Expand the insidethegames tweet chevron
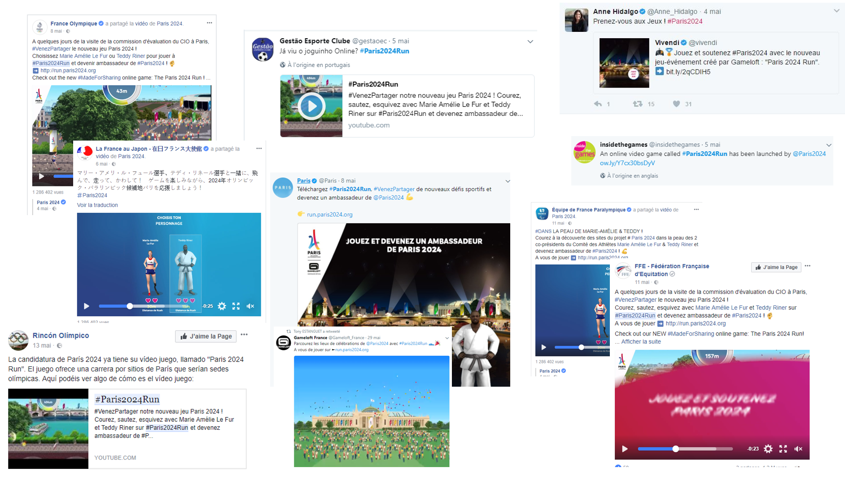This screenshot has width=845, height=481. point(829,145)
